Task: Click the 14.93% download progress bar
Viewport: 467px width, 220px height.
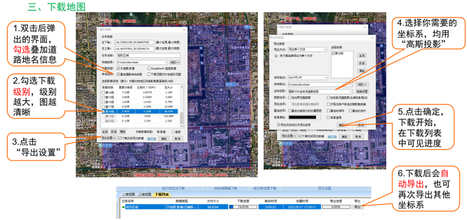Action: pos(243,207)
